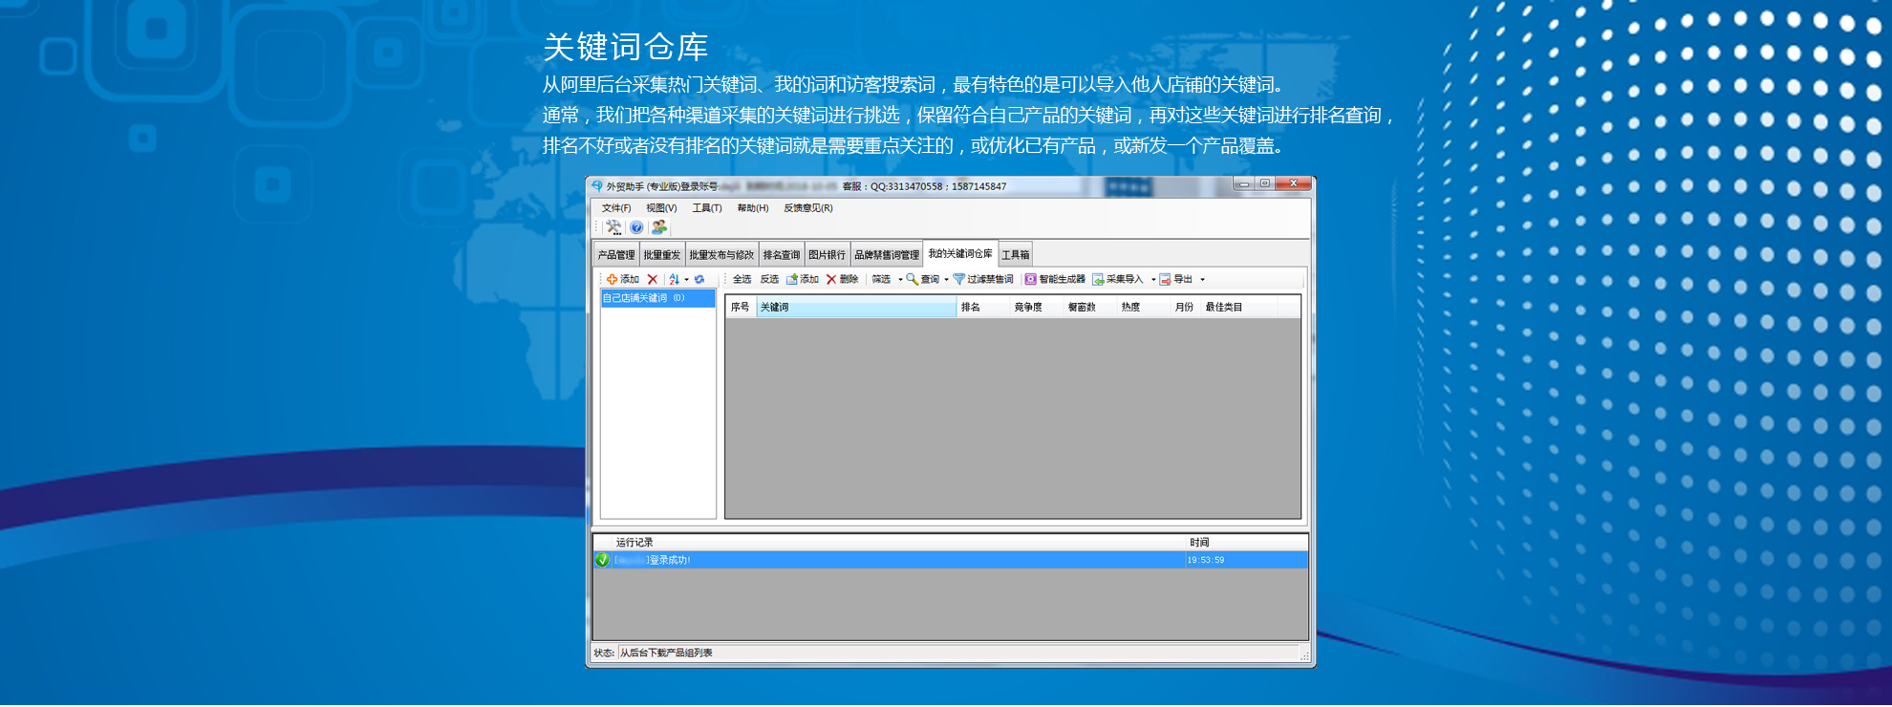Minimize the 外贸助手 window
This screenshot has height=707, width=1892.
click(x=1244, y=183)
